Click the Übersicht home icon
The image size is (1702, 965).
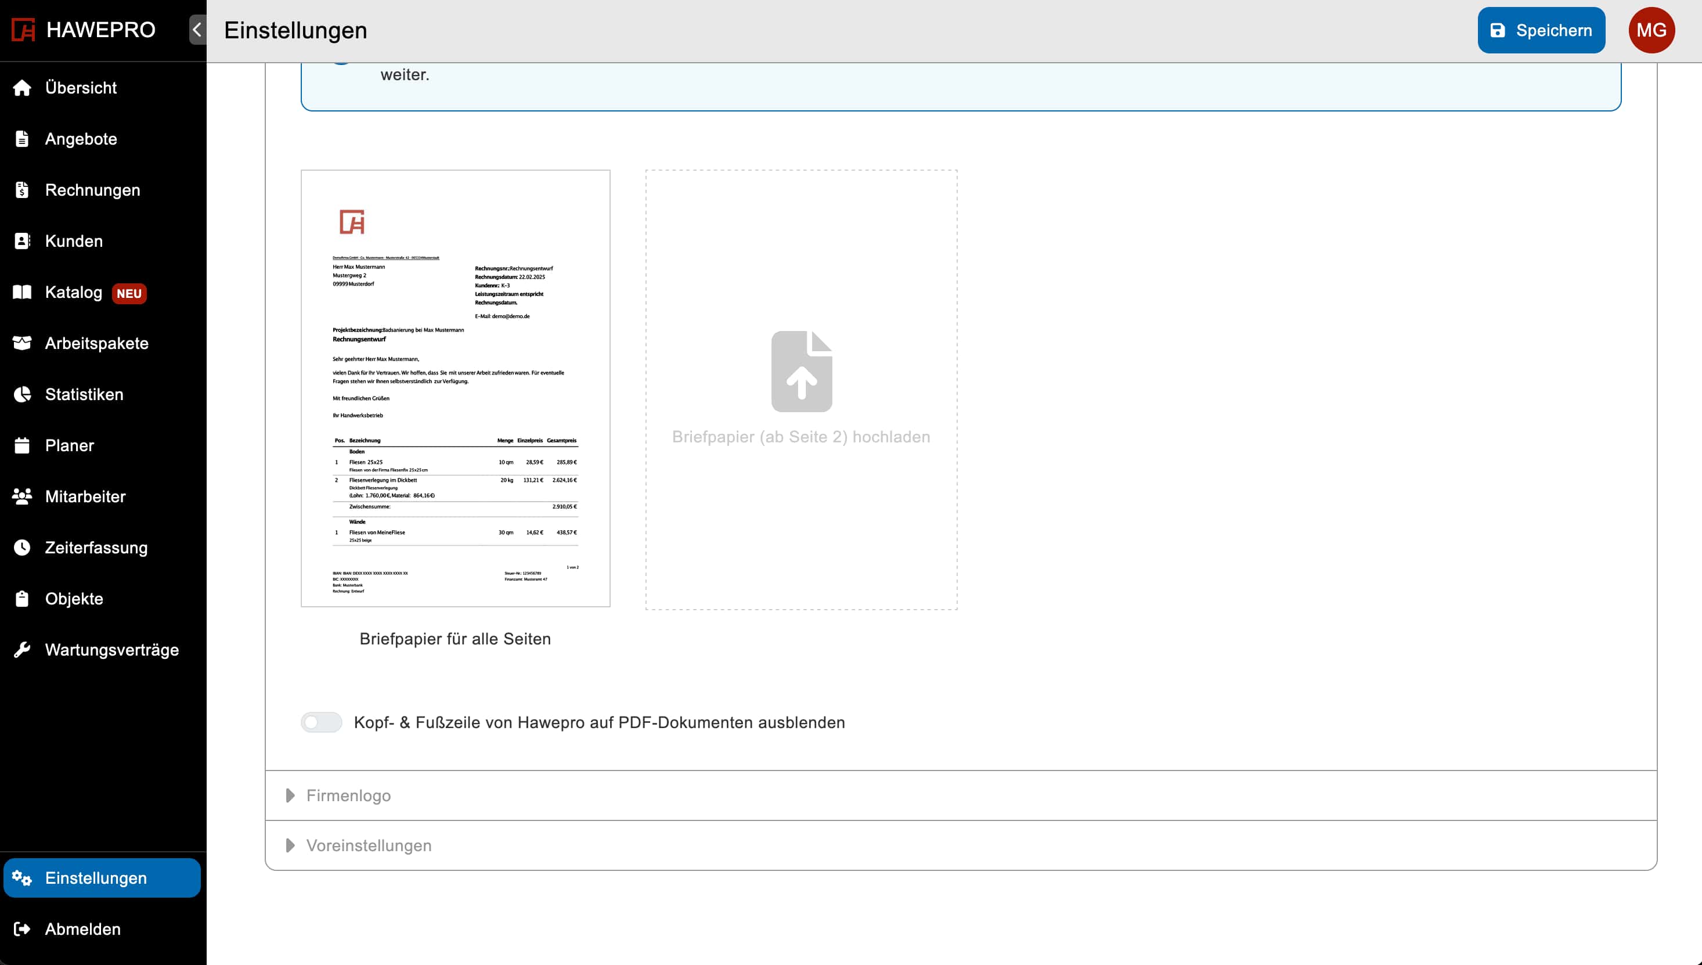pyautogui.click(x=22, y=88)
